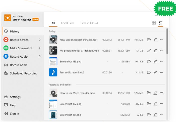Open more options for Test audio record.mp3
Viewport: 176px width, 122px height.
click(x=161, y=72)
